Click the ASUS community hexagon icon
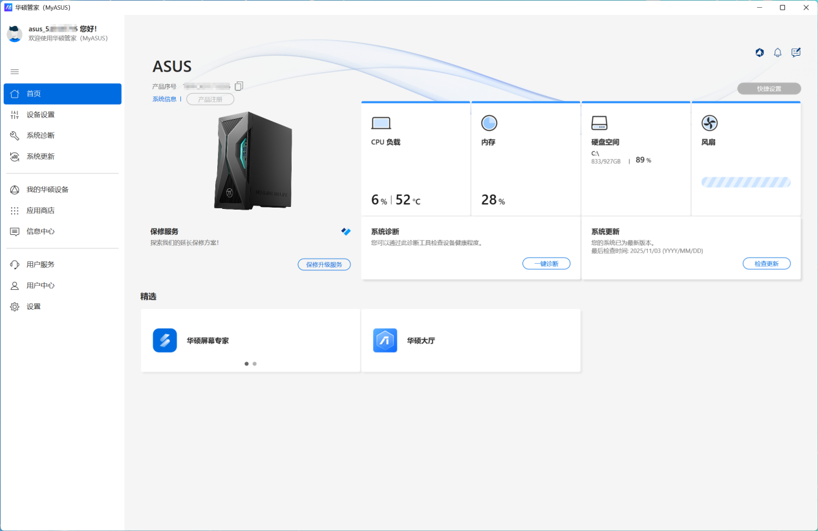Image resolution: width=818 pixels, height=531 pixels. pos(759,52)
